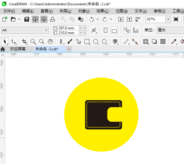This screenshot has height=164, width=184.
Task: Undo the last action
Action: coord(91,19)
